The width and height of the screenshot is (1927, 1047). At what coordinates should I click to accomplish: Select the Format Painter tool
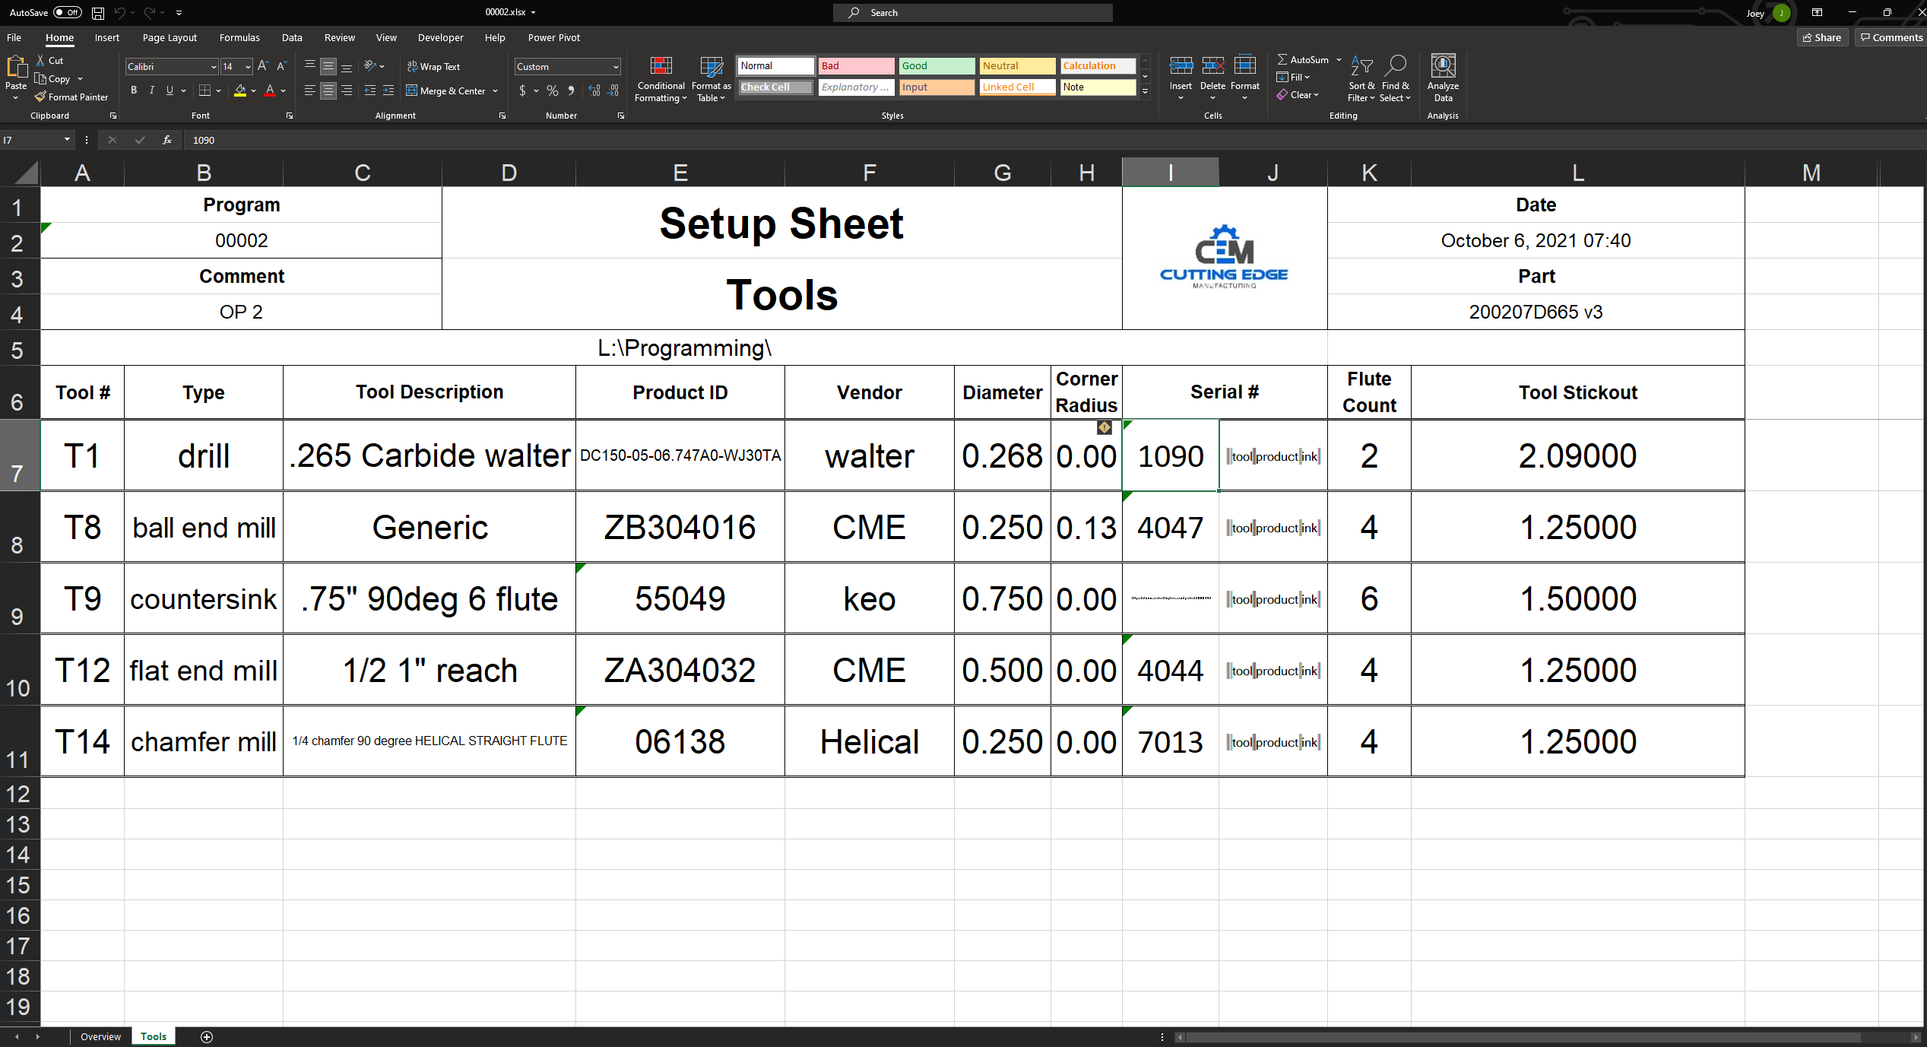pyautogui.click(x=71, y=97)
